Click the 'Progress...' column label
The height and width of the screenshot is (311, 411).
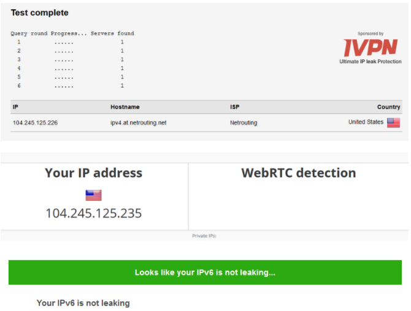69,34
